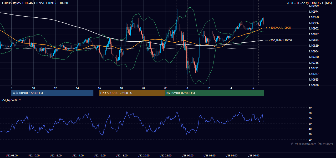Click the RSI scale value 40
The image size is (336, 158).
pos(310,129)
